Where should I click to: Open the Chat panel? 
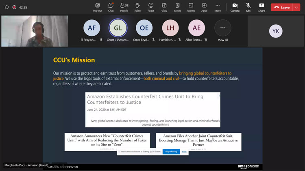[111, 7]
